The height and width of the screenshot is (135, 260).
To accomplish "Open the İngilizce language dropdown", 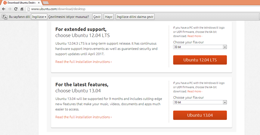I will 39,17.
